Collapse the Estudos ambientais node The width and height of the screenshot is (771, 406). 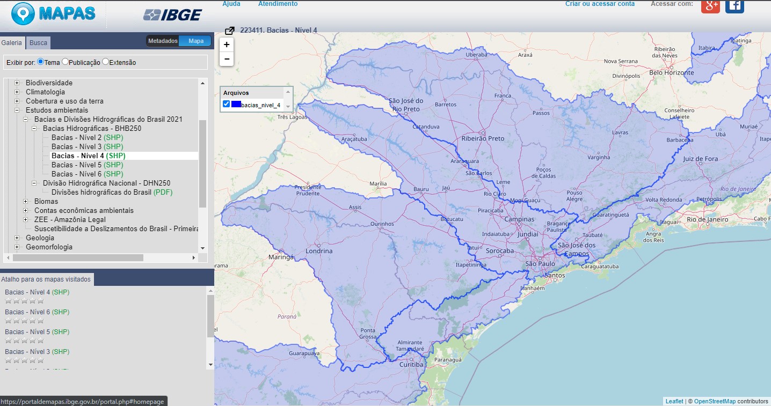(x=17, y=110)
